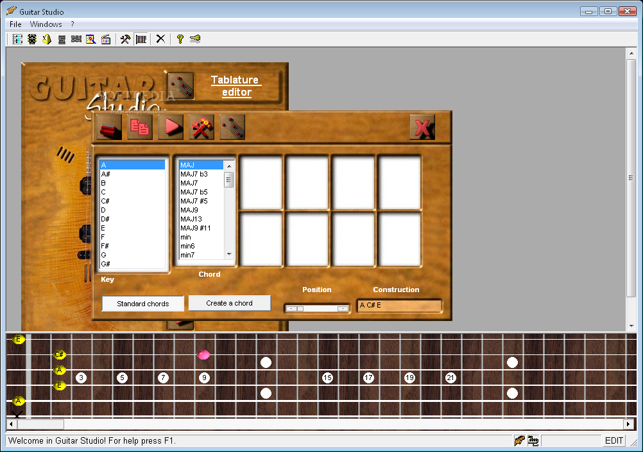
Task: Select key A# in Key list
Action: click(132, 174)
